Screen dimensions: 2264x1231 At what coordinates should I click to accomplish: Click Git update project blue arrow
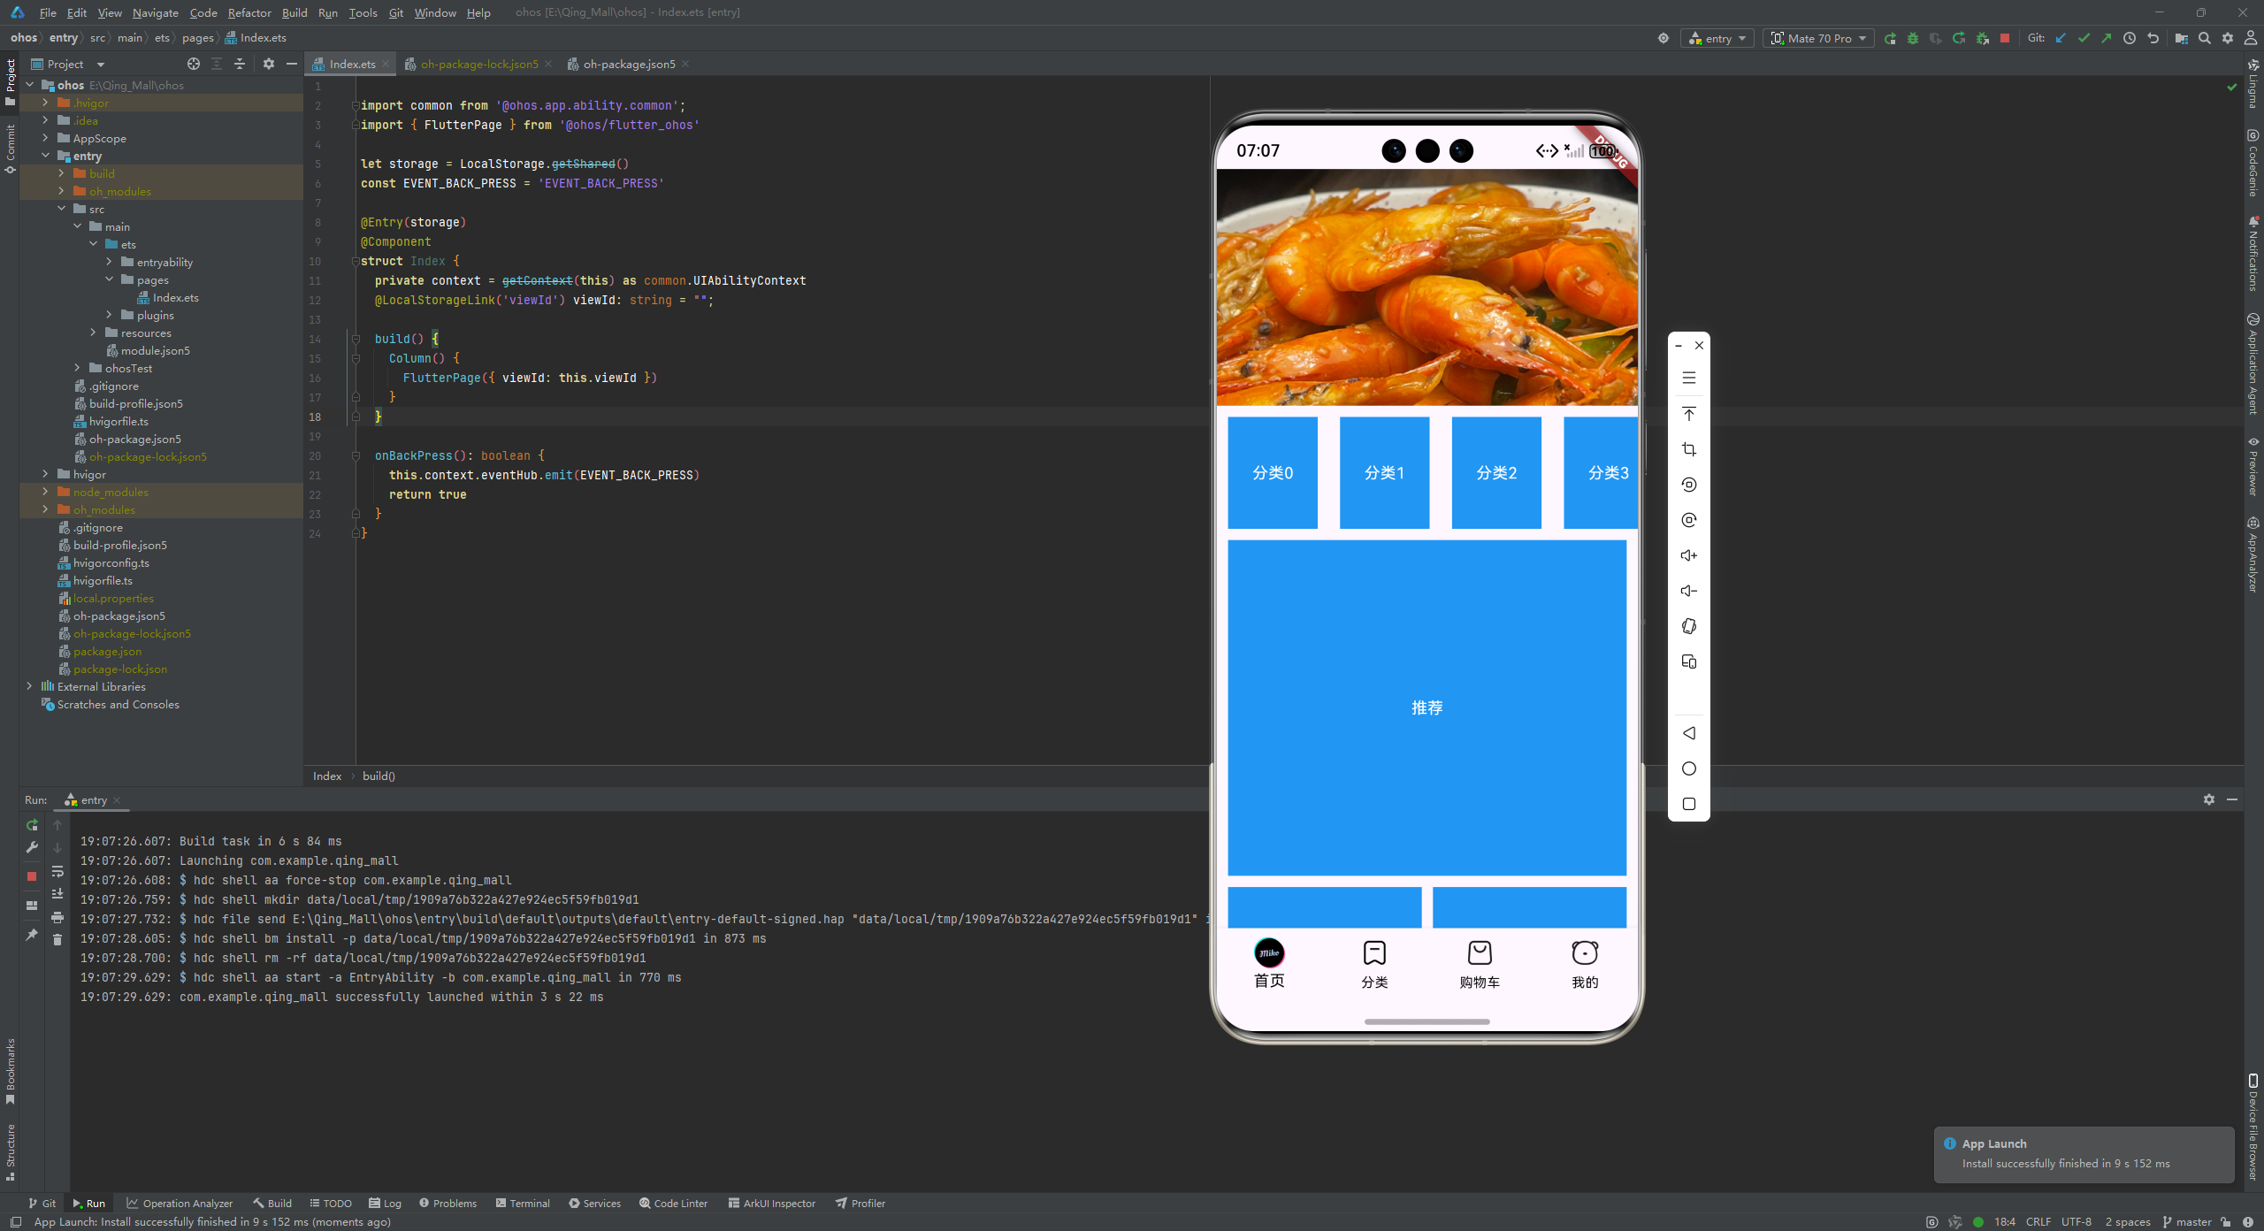click(2061, 38)
